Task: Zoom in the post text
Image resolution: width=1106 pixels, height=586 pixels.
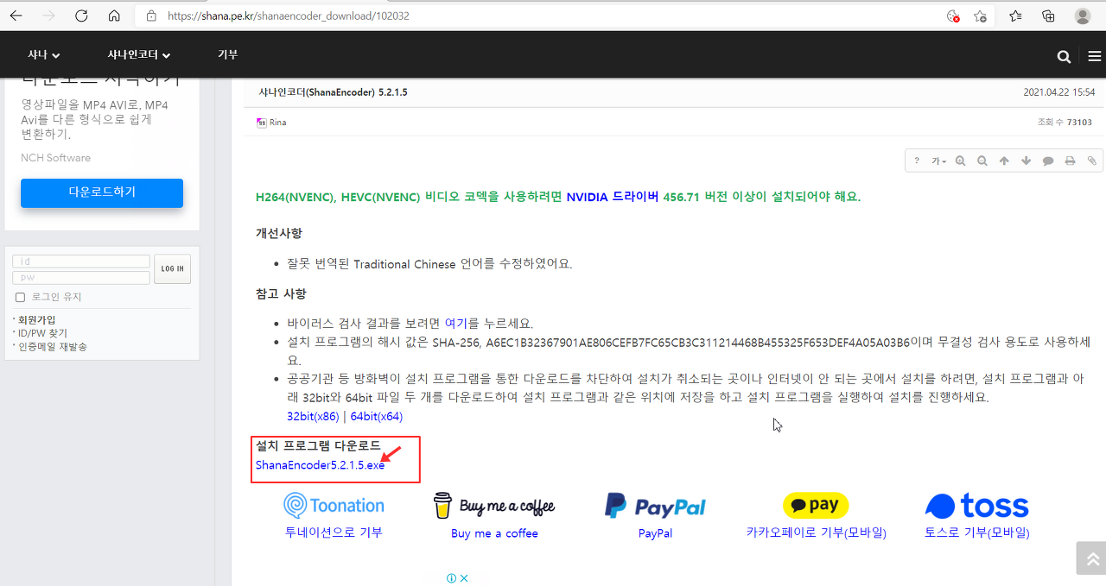Action: 960,161
